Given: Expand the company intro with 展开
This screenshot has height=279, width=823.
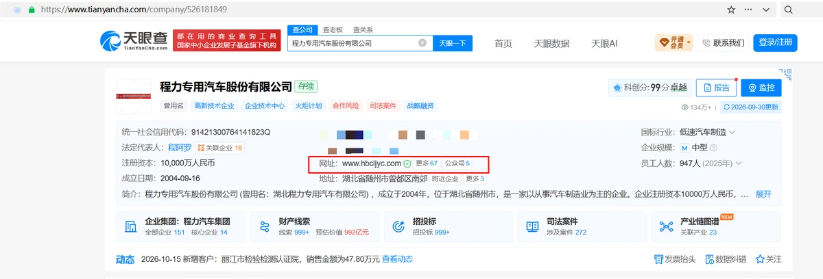Looking at the screenshot, I should point(763,194).
